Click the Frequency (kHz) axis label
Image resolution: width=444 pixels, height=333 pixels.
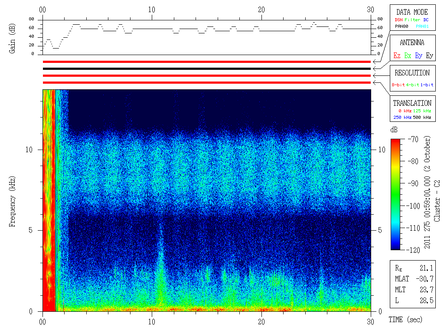(12, 202)
